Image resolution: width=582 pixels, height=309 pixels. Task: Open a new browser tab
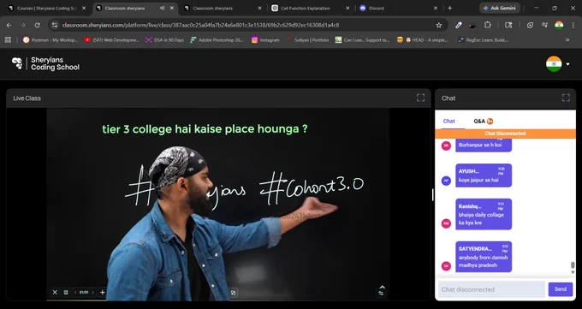pos(450,8)
